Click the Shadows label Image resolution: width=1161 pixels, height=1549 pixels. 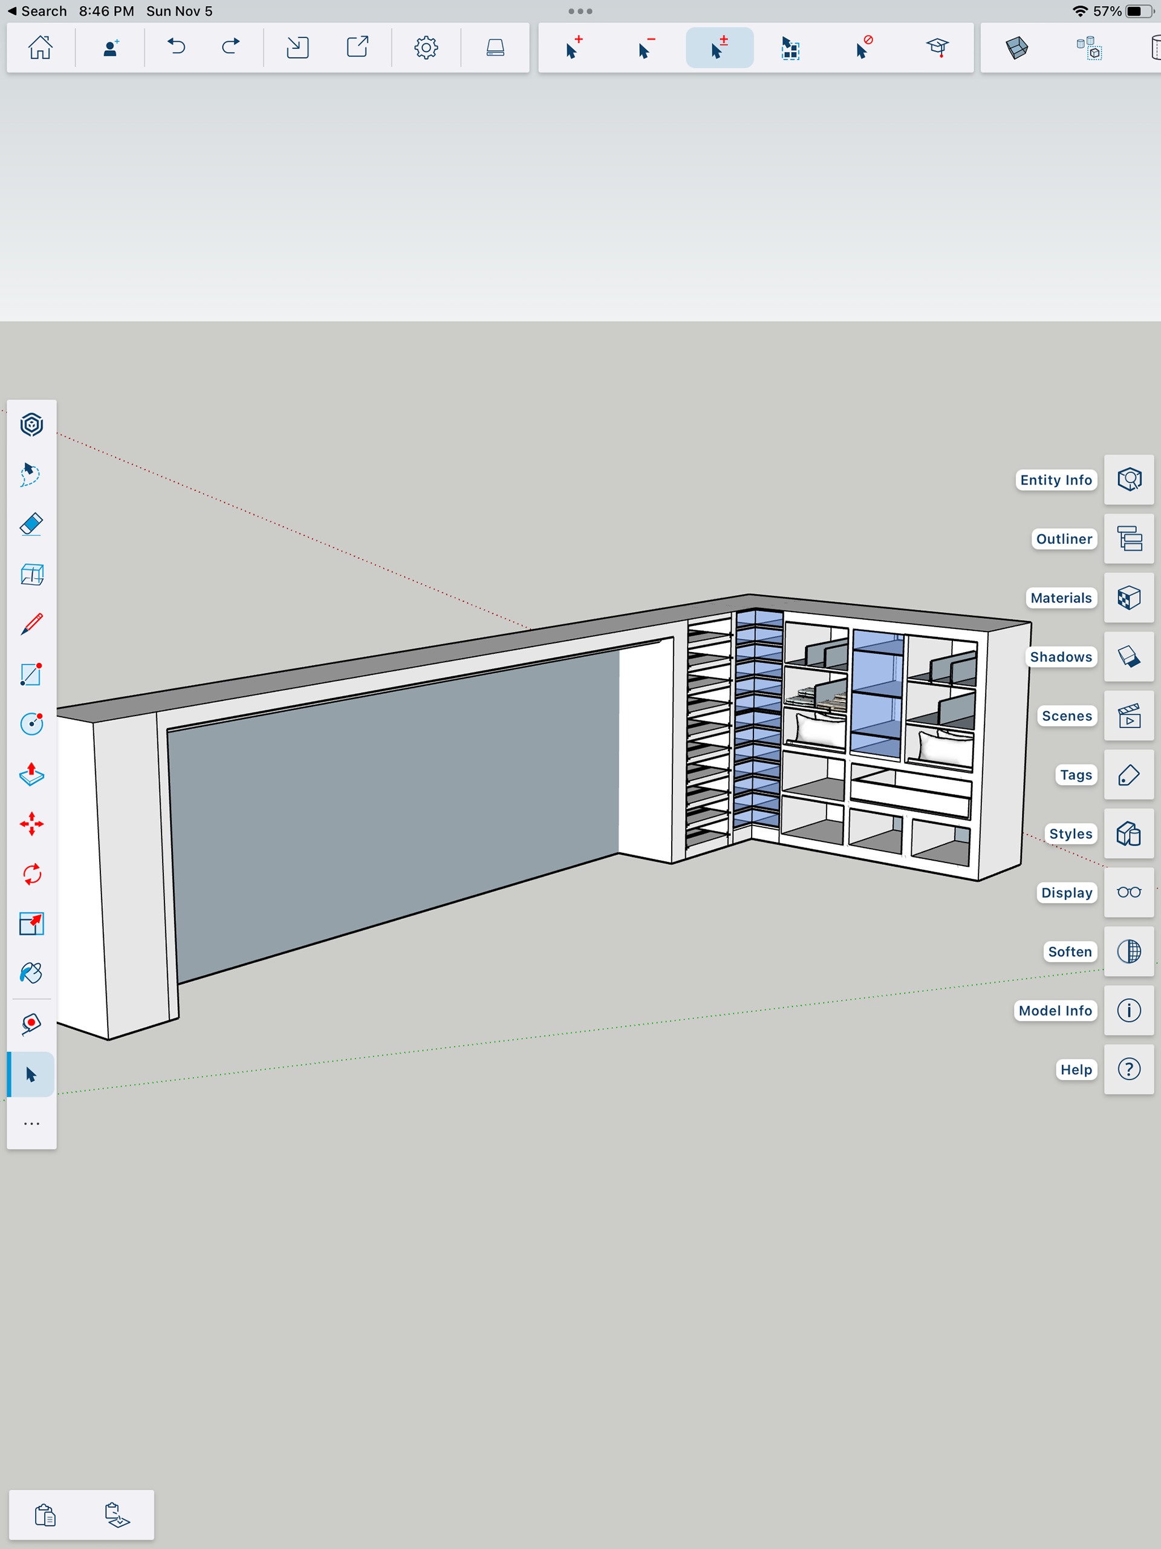(1060, 657)
